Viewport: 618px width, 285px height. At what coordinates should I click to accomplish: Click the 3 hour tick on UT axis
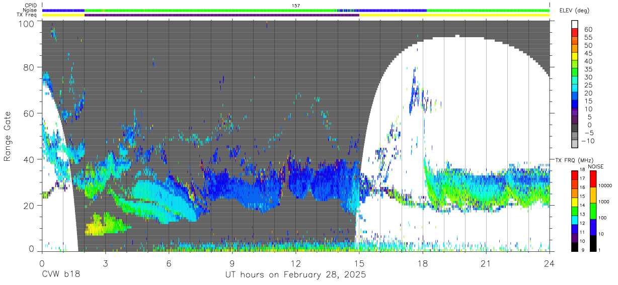[x=105, y=263]
